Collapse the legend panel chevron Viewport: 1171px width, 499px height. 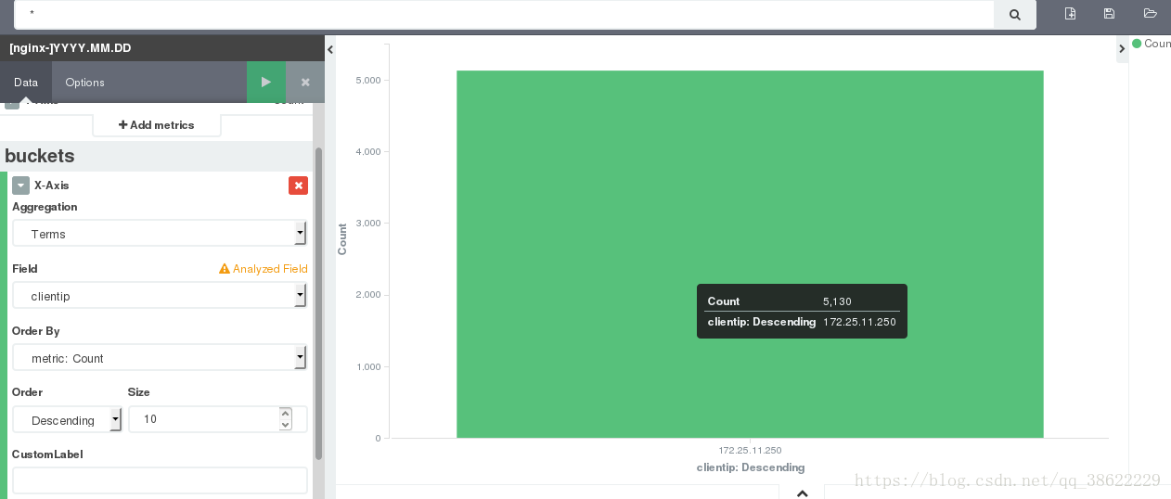point(1122,50)
